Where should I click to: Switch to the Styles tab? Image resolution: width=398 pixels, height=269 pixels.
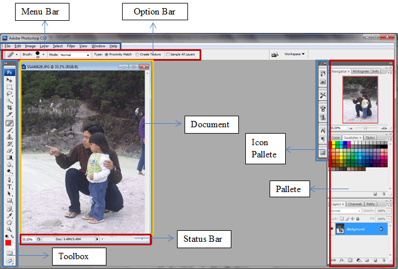click(x=370, y=138)
